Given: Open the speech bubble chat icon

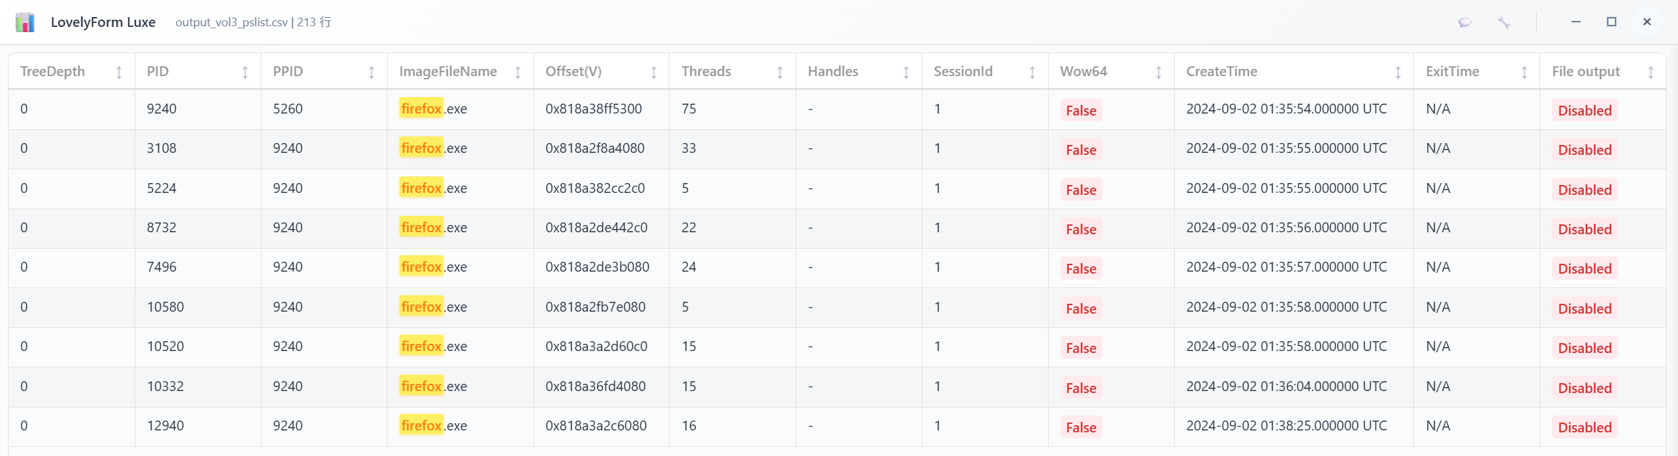Looking at the screenshot, I should [x=1464, y=22].
